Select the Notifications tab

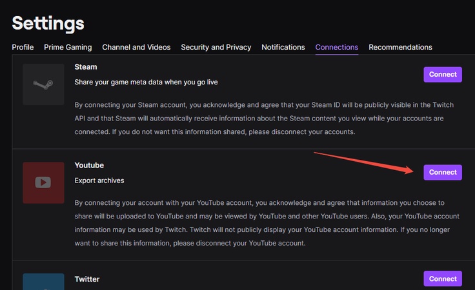tap(283, 47)
